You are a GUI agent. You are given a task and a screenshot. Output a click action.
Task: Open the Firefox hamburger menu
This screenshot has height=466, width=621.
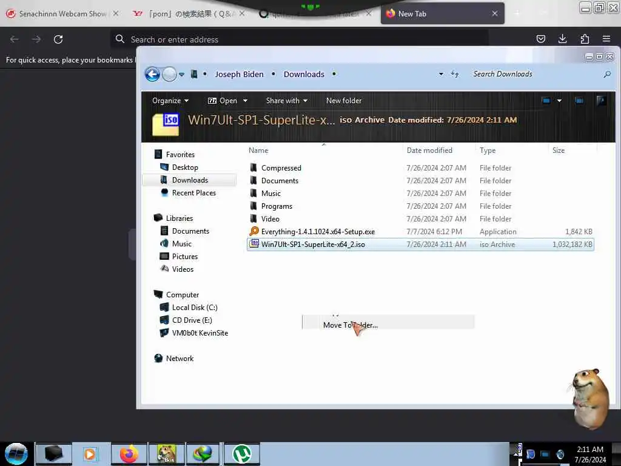(x=606, y=39)
